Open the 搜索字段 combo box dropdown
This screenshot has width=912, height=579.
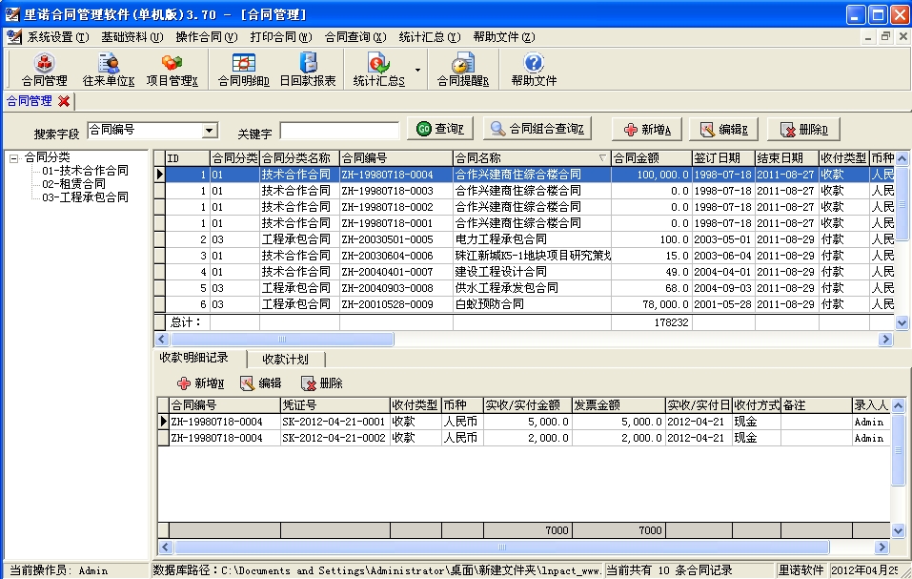(210, 131)
